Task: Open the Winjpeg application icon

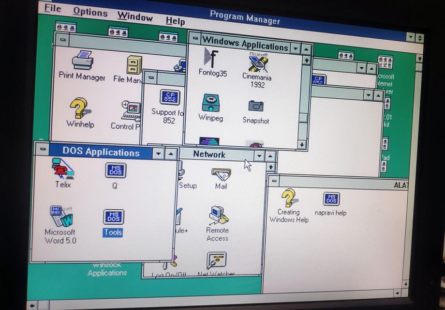Action: (x=210, y=103)
